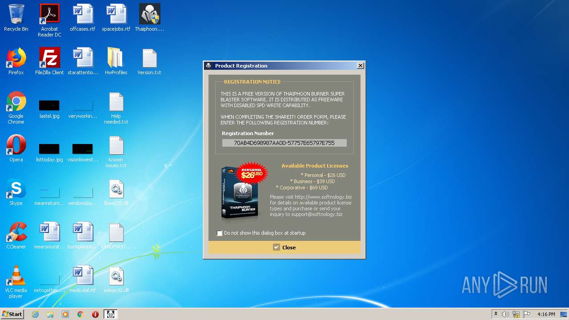Click the Personal $26 USD badge
Viewport: 569px width, 320px height.
tap(252, 173)
